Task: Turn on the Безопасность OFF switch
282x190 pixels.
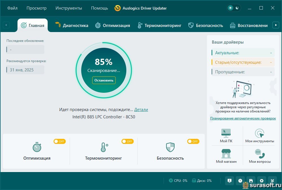Action: [x=193, y=141]
